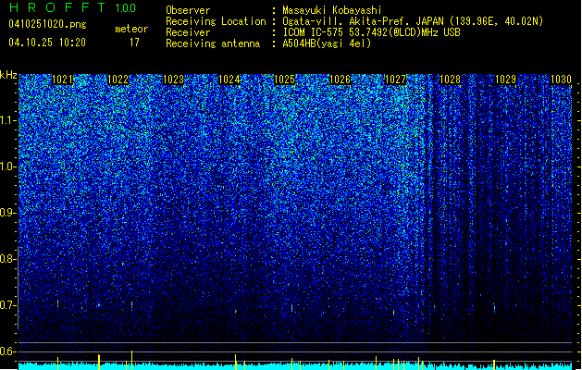Click the meteor count 17
Screen dimensions: 582x370
tap(134, 43)
